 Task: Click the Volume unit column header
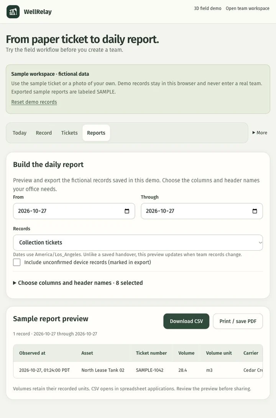tap(219, 353)
